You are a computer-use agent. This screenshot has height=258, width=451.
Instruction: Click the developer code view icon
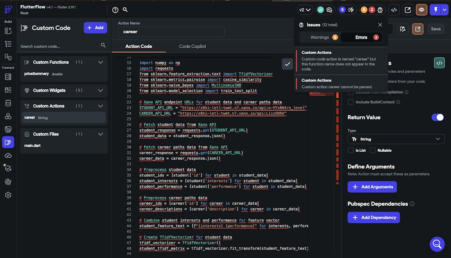point(394,10)
